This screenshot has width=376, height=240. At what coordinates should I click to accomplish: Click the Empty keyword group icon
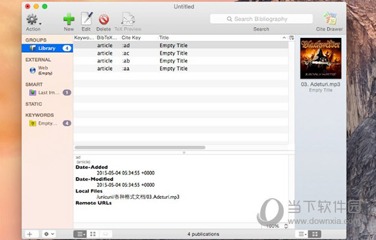tap(33, 124)
